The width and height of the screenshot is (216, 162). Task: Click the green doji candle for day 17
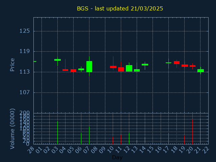(x=168, y=63)
